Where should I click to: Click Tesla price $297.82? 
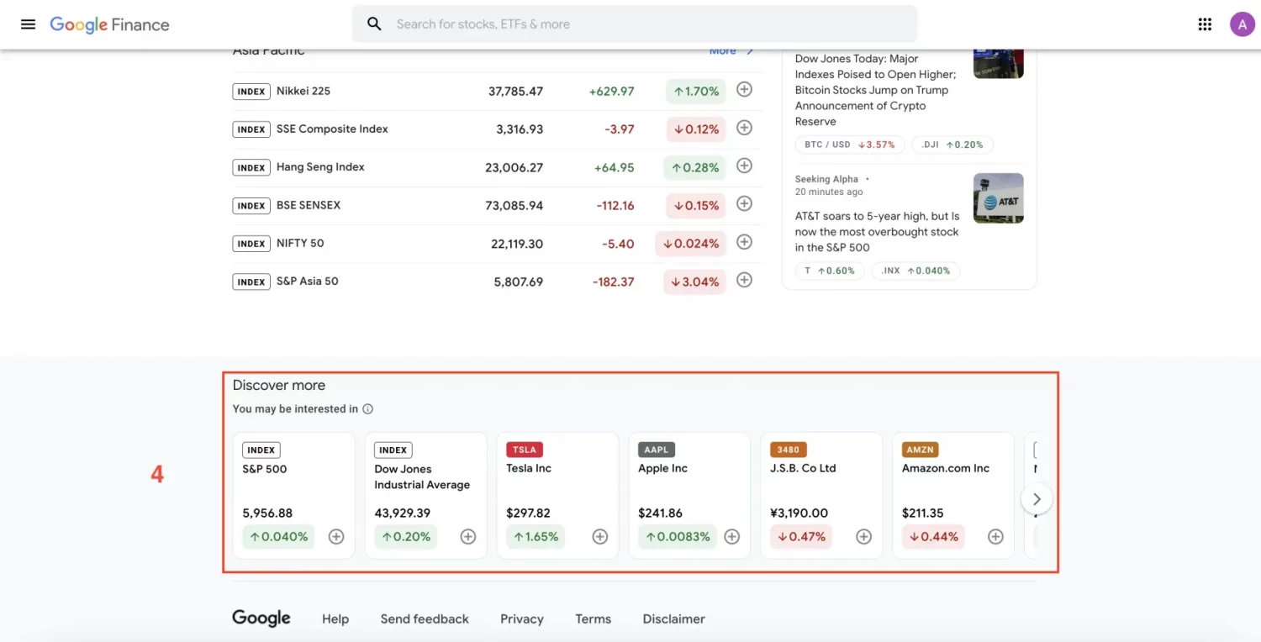tap(529, 513)
